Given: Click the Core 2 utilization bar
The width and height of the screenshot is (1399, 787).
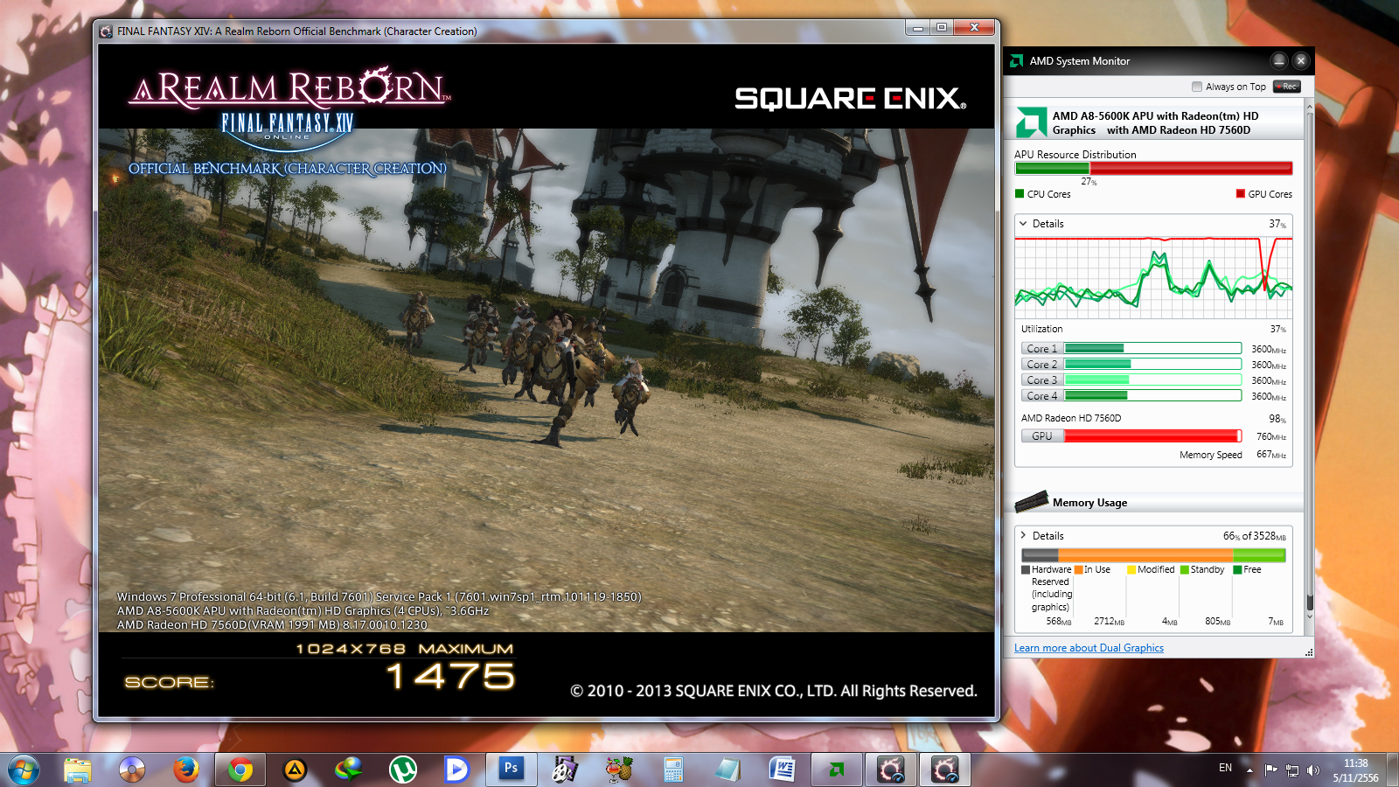Looking at the screenshot, I should [1153, 364].
